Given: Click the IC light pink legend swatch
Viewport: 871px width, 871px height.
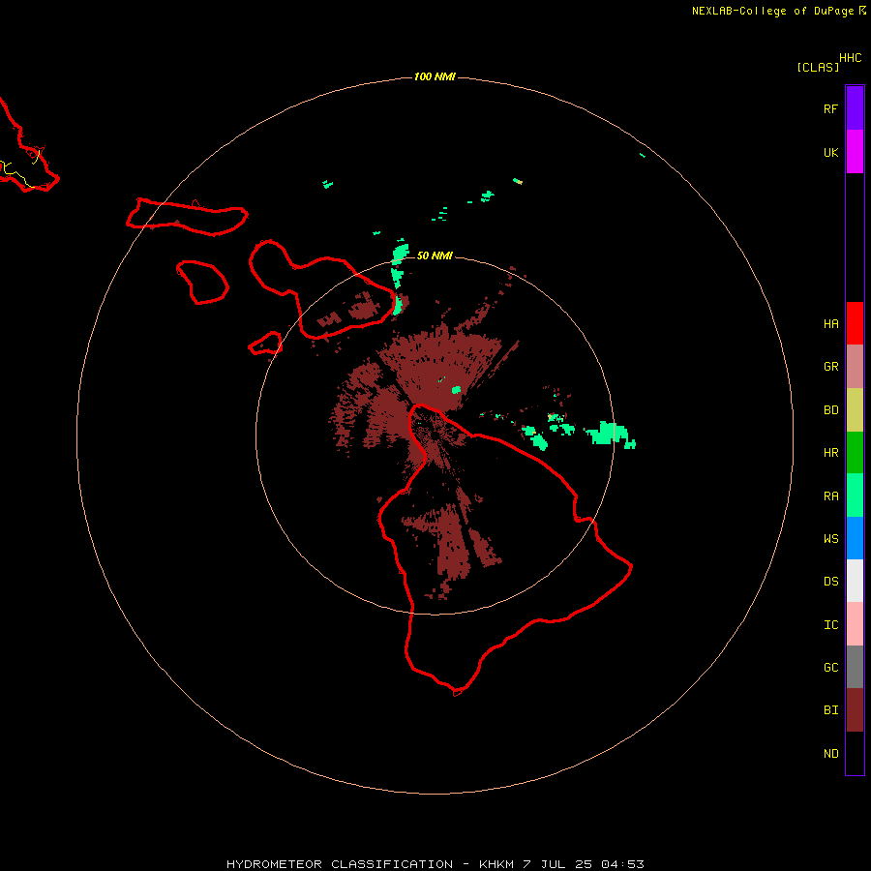Looking at the screenshot, I should (855, 624).
